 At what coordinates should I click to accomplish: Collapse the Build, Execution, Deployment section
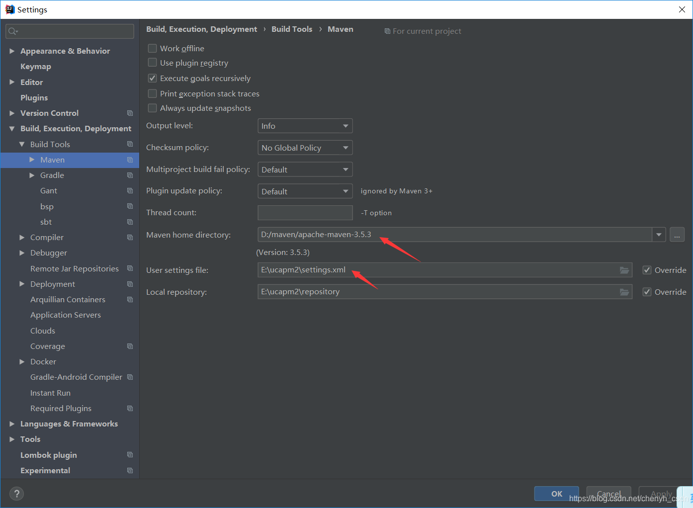pos(12,129)
